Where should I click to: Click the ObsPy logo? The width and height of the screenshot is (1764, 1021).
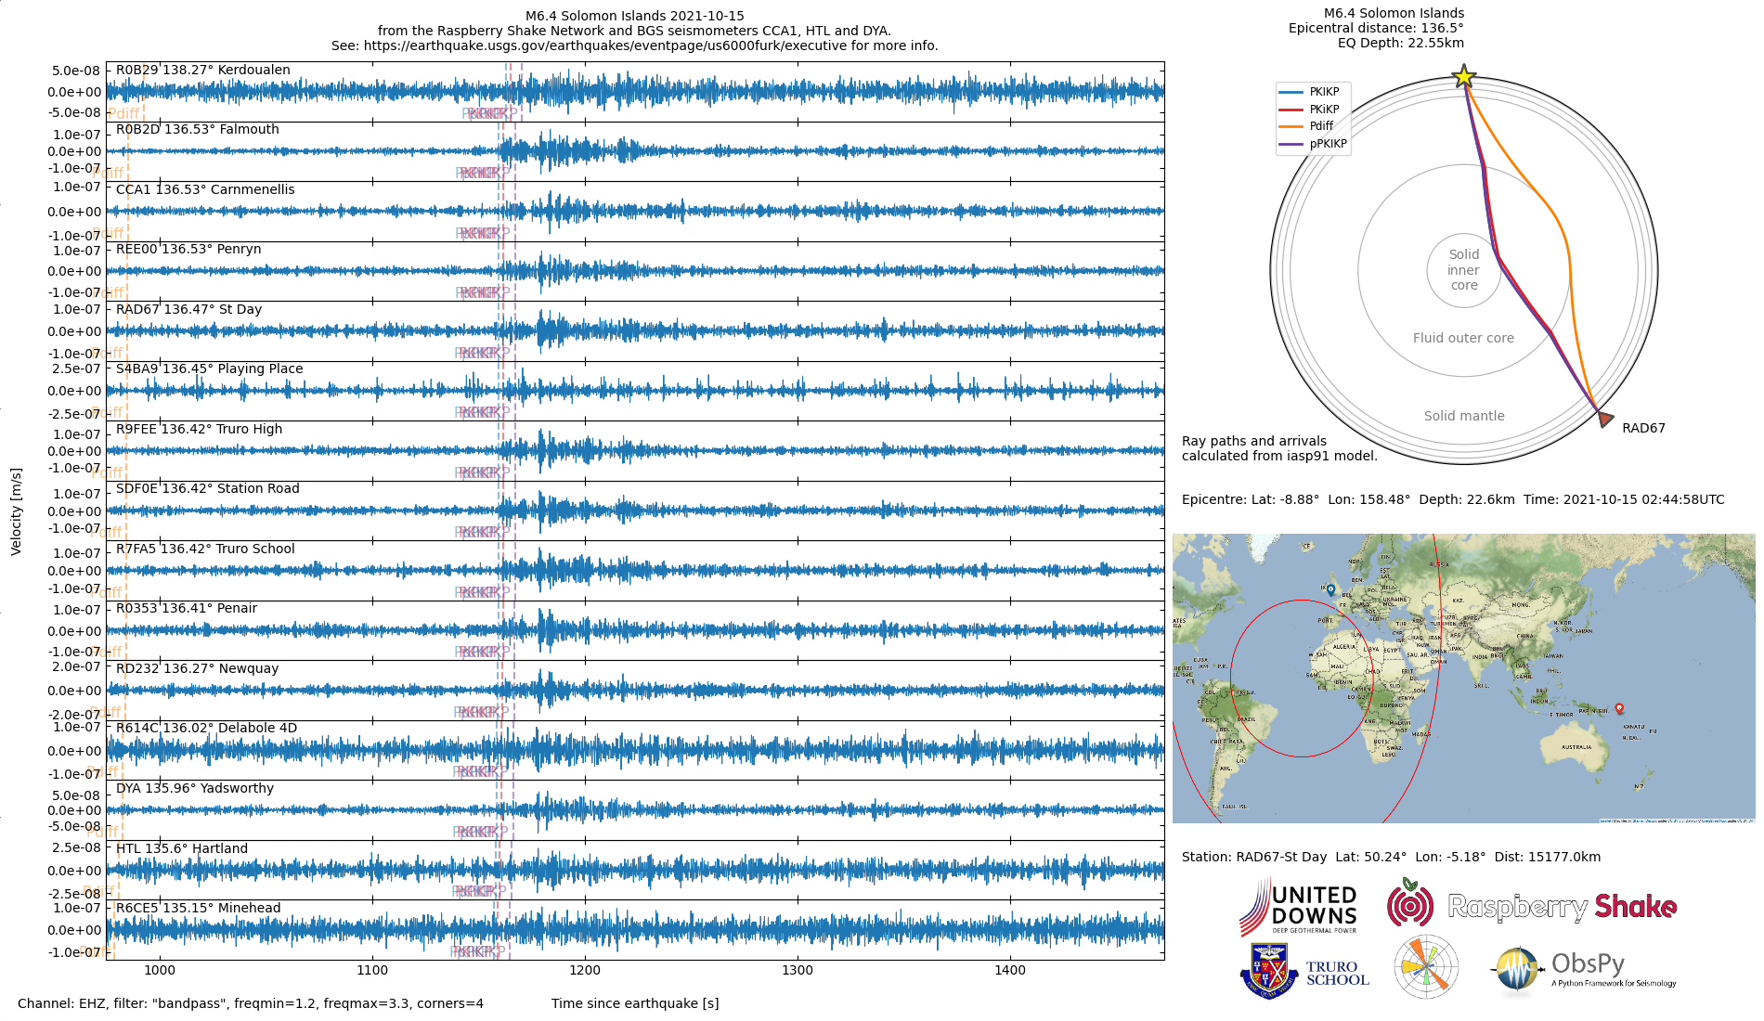(1584, 971)
